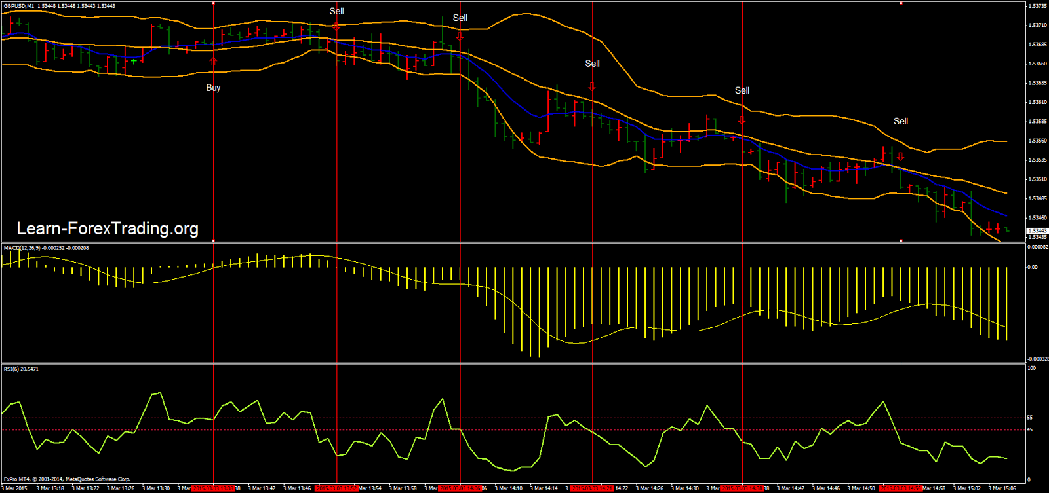Click the 3 Mar 14:10 time label

[x=509, y=488]
